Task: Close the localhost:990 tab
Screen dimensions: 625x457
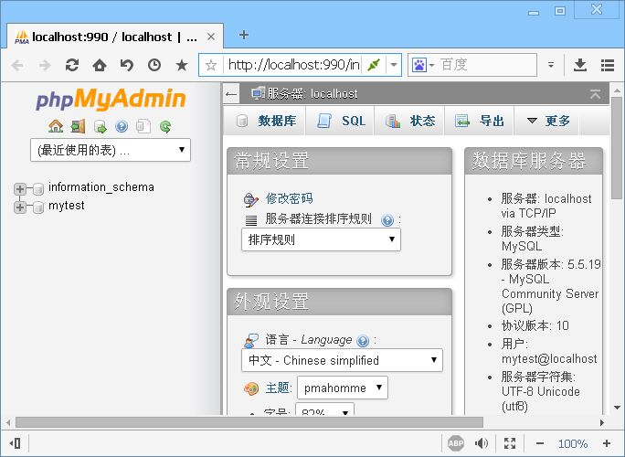Action: pyautogui.click(x=211, y=37)
